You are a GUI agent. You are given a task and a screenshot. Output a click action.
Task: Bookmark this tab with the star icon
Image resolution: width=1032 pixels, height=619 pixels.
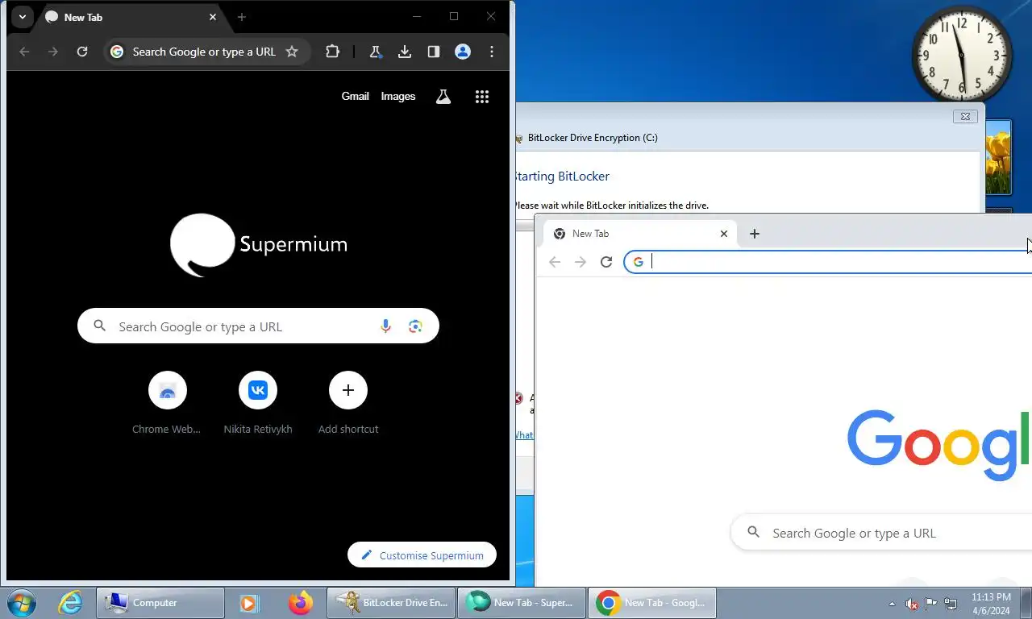point(292,52)
